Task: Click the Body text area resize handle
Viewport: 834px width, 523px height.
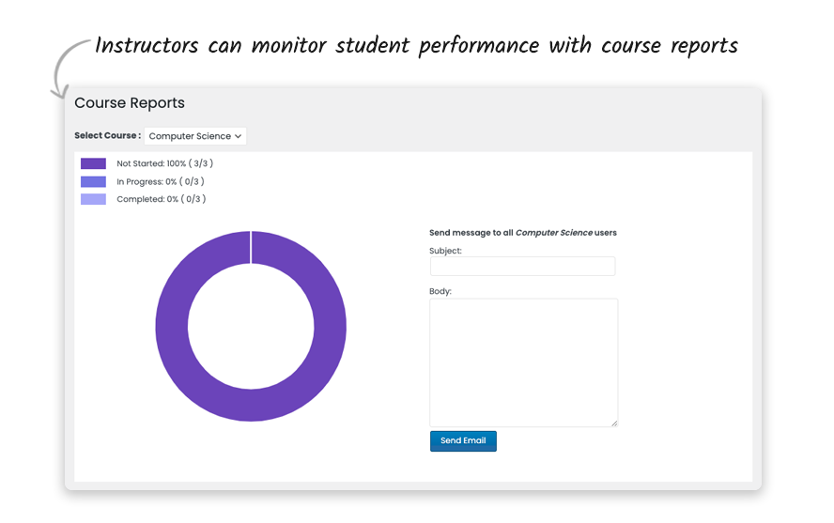Action: click(614, 423)
